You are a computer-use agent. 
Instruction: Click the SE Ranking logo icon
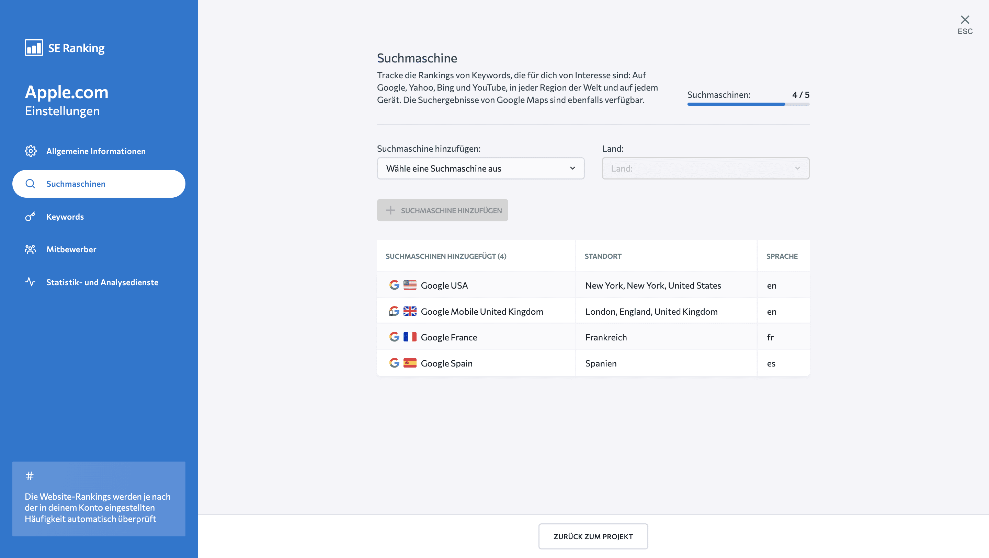(34, 48)
